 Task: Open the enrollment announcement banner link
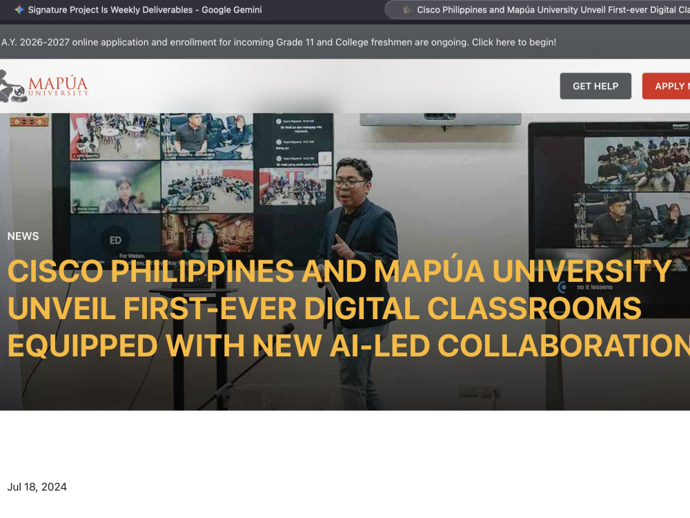coord(279,42)
